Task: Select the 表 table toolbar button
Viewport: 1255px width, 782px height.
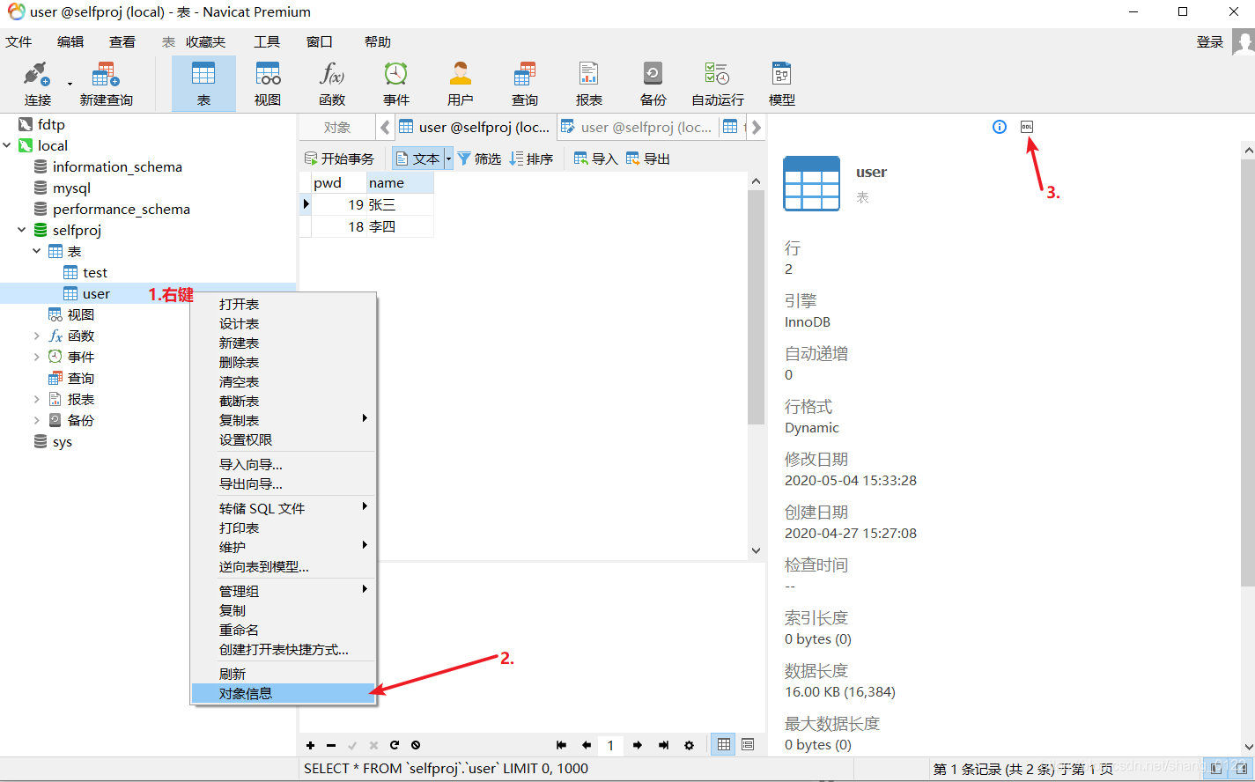Action: 203,84
